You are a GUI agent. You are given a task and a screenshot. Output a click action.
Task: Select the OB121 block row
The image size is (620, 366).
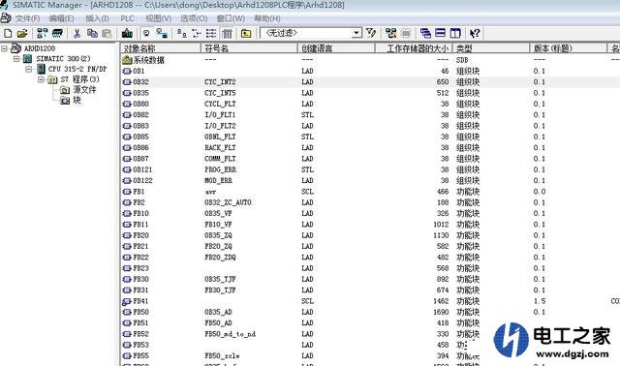pyautogui.click(x=370, y=170)
